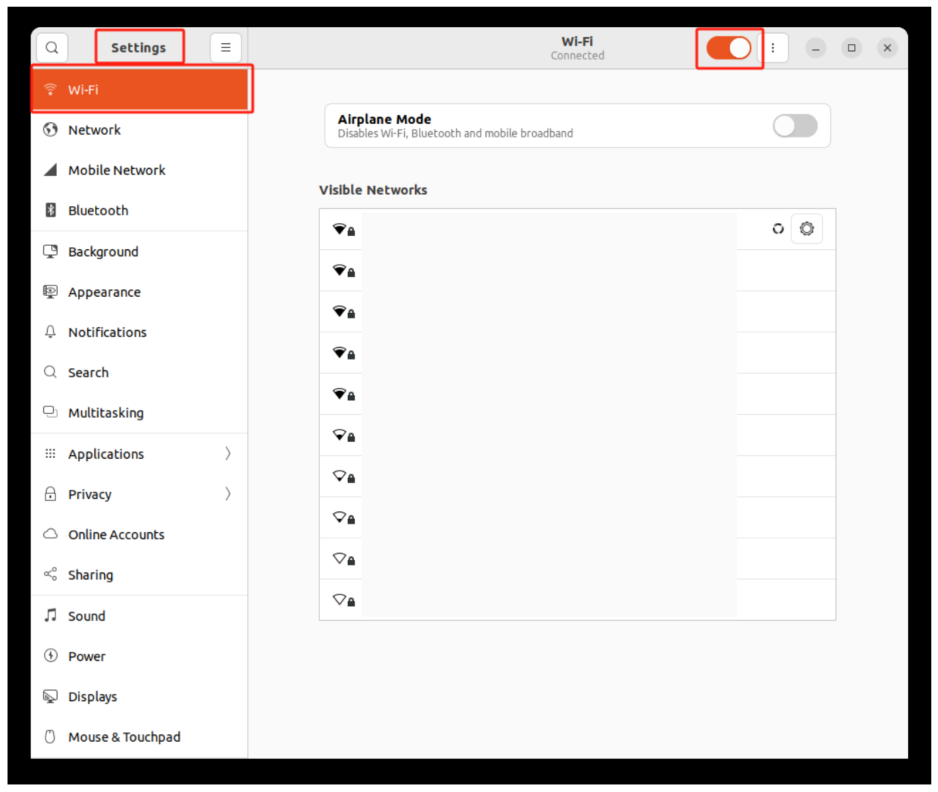Enable Airplane Mode switch
938x792 pixels.
coord(795,126)
